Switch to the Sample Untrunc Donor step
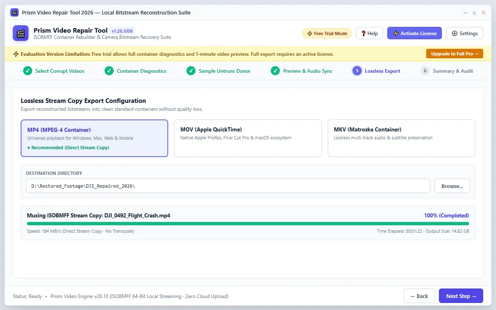Image resolution: width=496 pixels, height=310 pixels. tap(219, 71)
